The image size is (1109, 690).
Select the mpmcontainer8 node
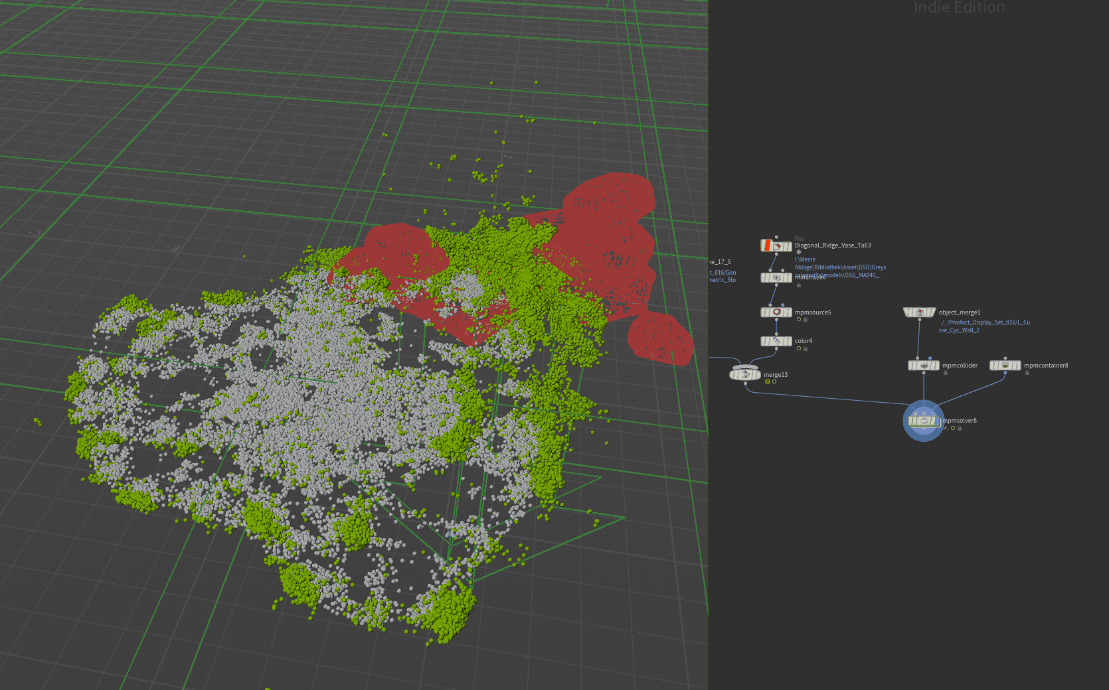[x=1006, y=366]
